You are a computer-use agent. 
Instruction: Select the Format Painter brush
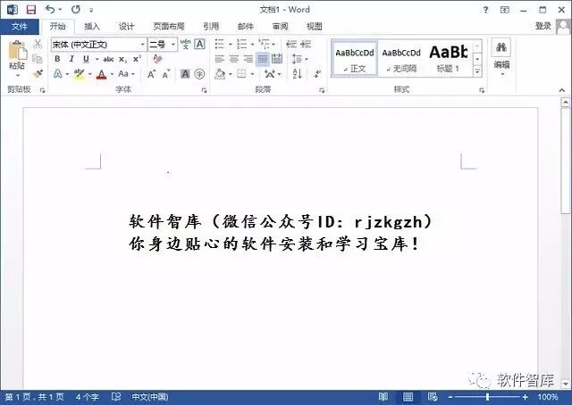[38, 73]
